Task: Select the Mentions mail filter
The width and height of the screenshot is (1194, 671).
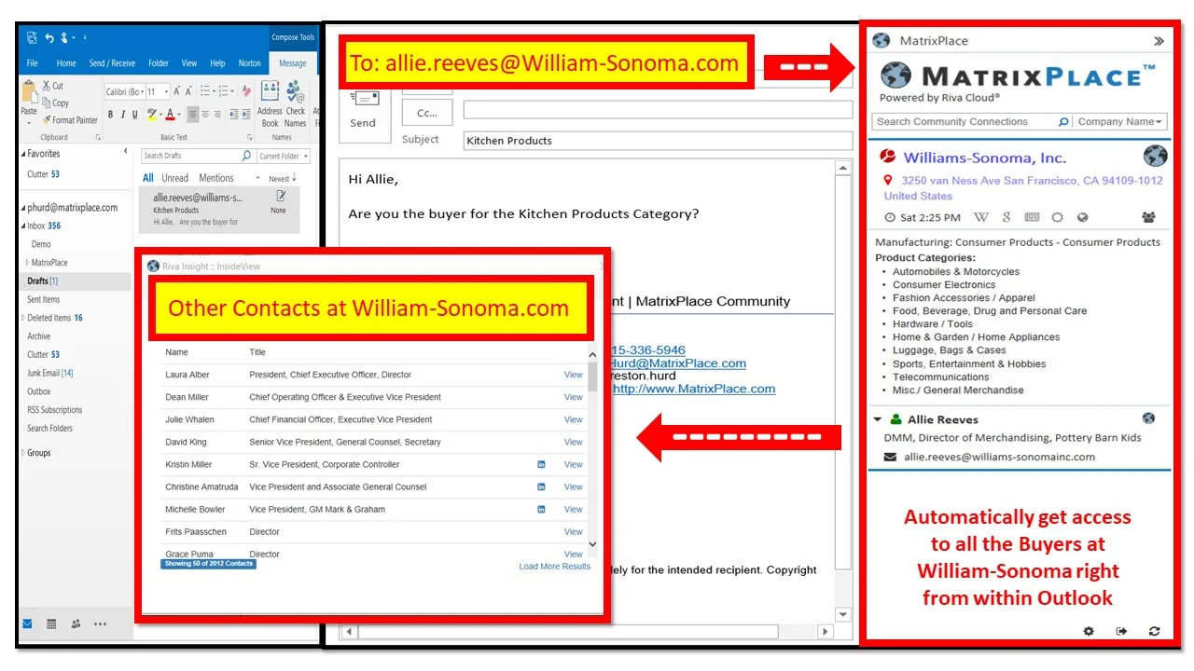Action: click(216, 178)
